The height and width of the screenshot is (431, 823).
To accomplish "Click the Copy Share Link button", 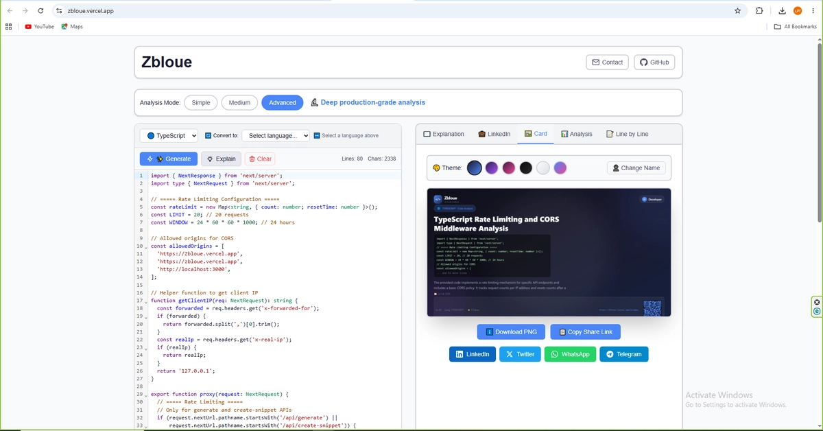I will [585, 331].
